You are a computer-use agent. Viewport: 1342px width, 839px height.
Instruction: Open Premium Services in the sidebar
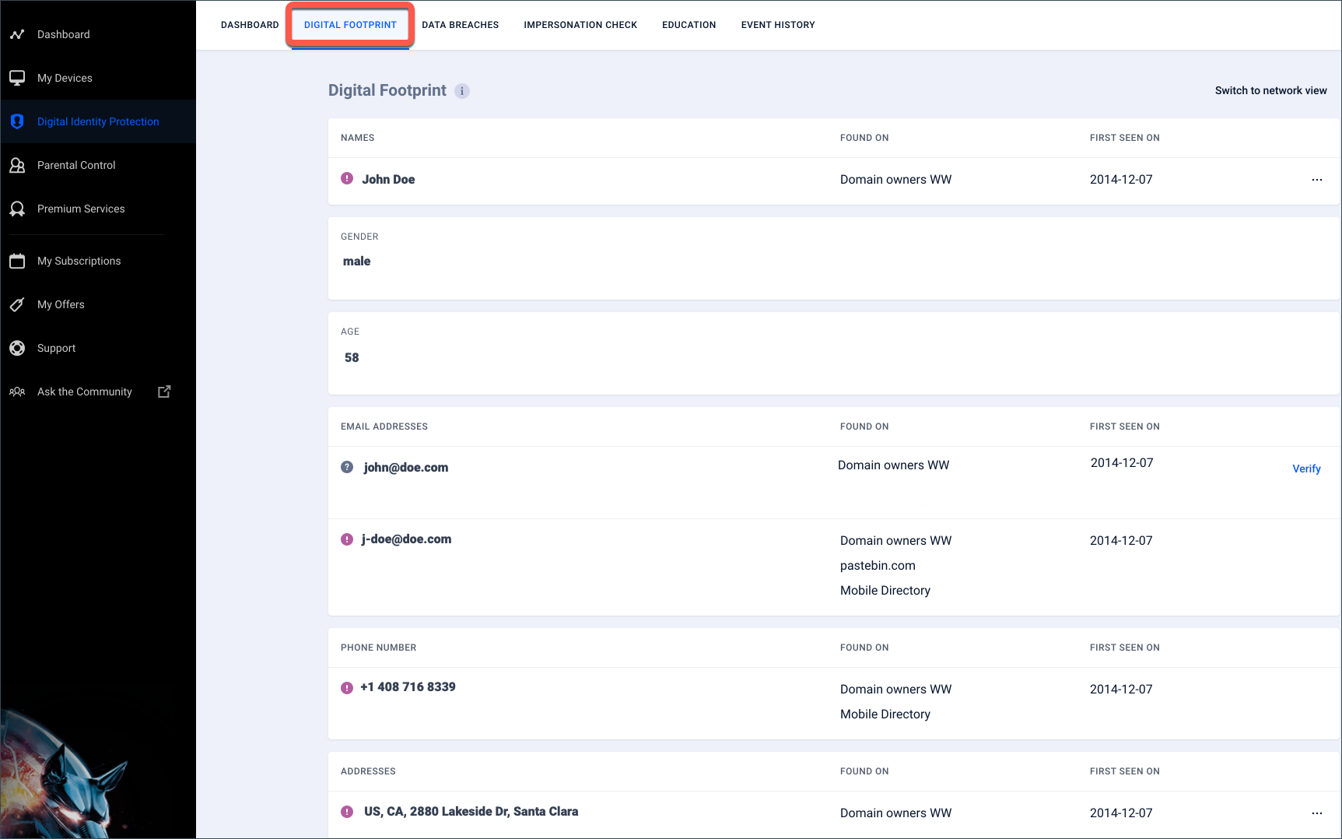[98, 209]
